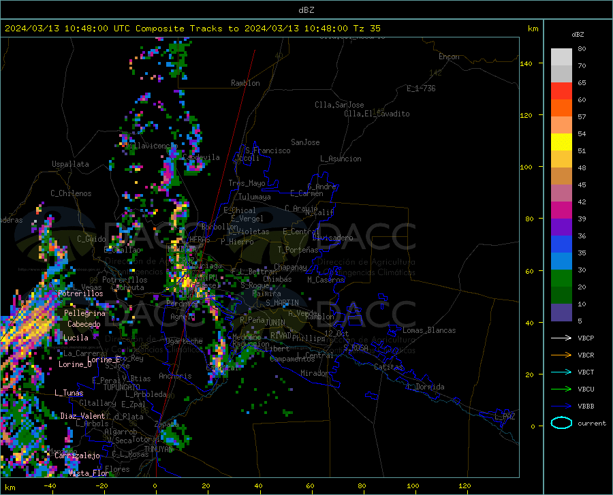Click the dBZ title at top
The width and height of the screenshot is (613, 495).
pos(306,10)
